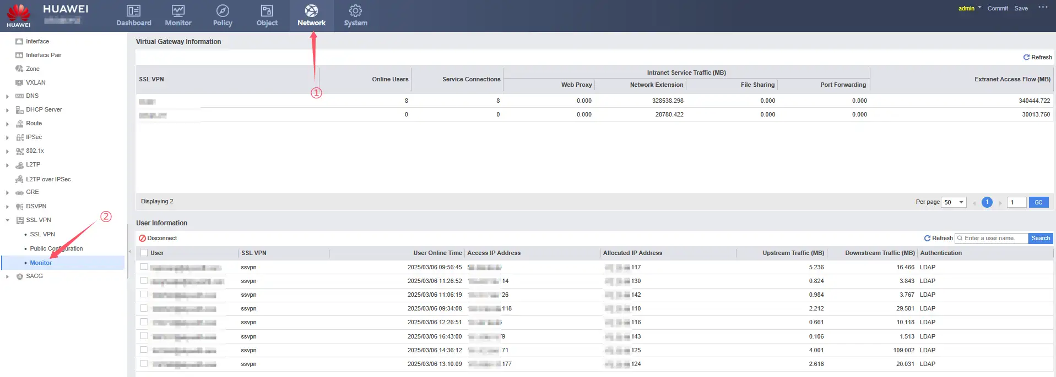
Task: Click the System gear icon
Action: tap(355, 11)
